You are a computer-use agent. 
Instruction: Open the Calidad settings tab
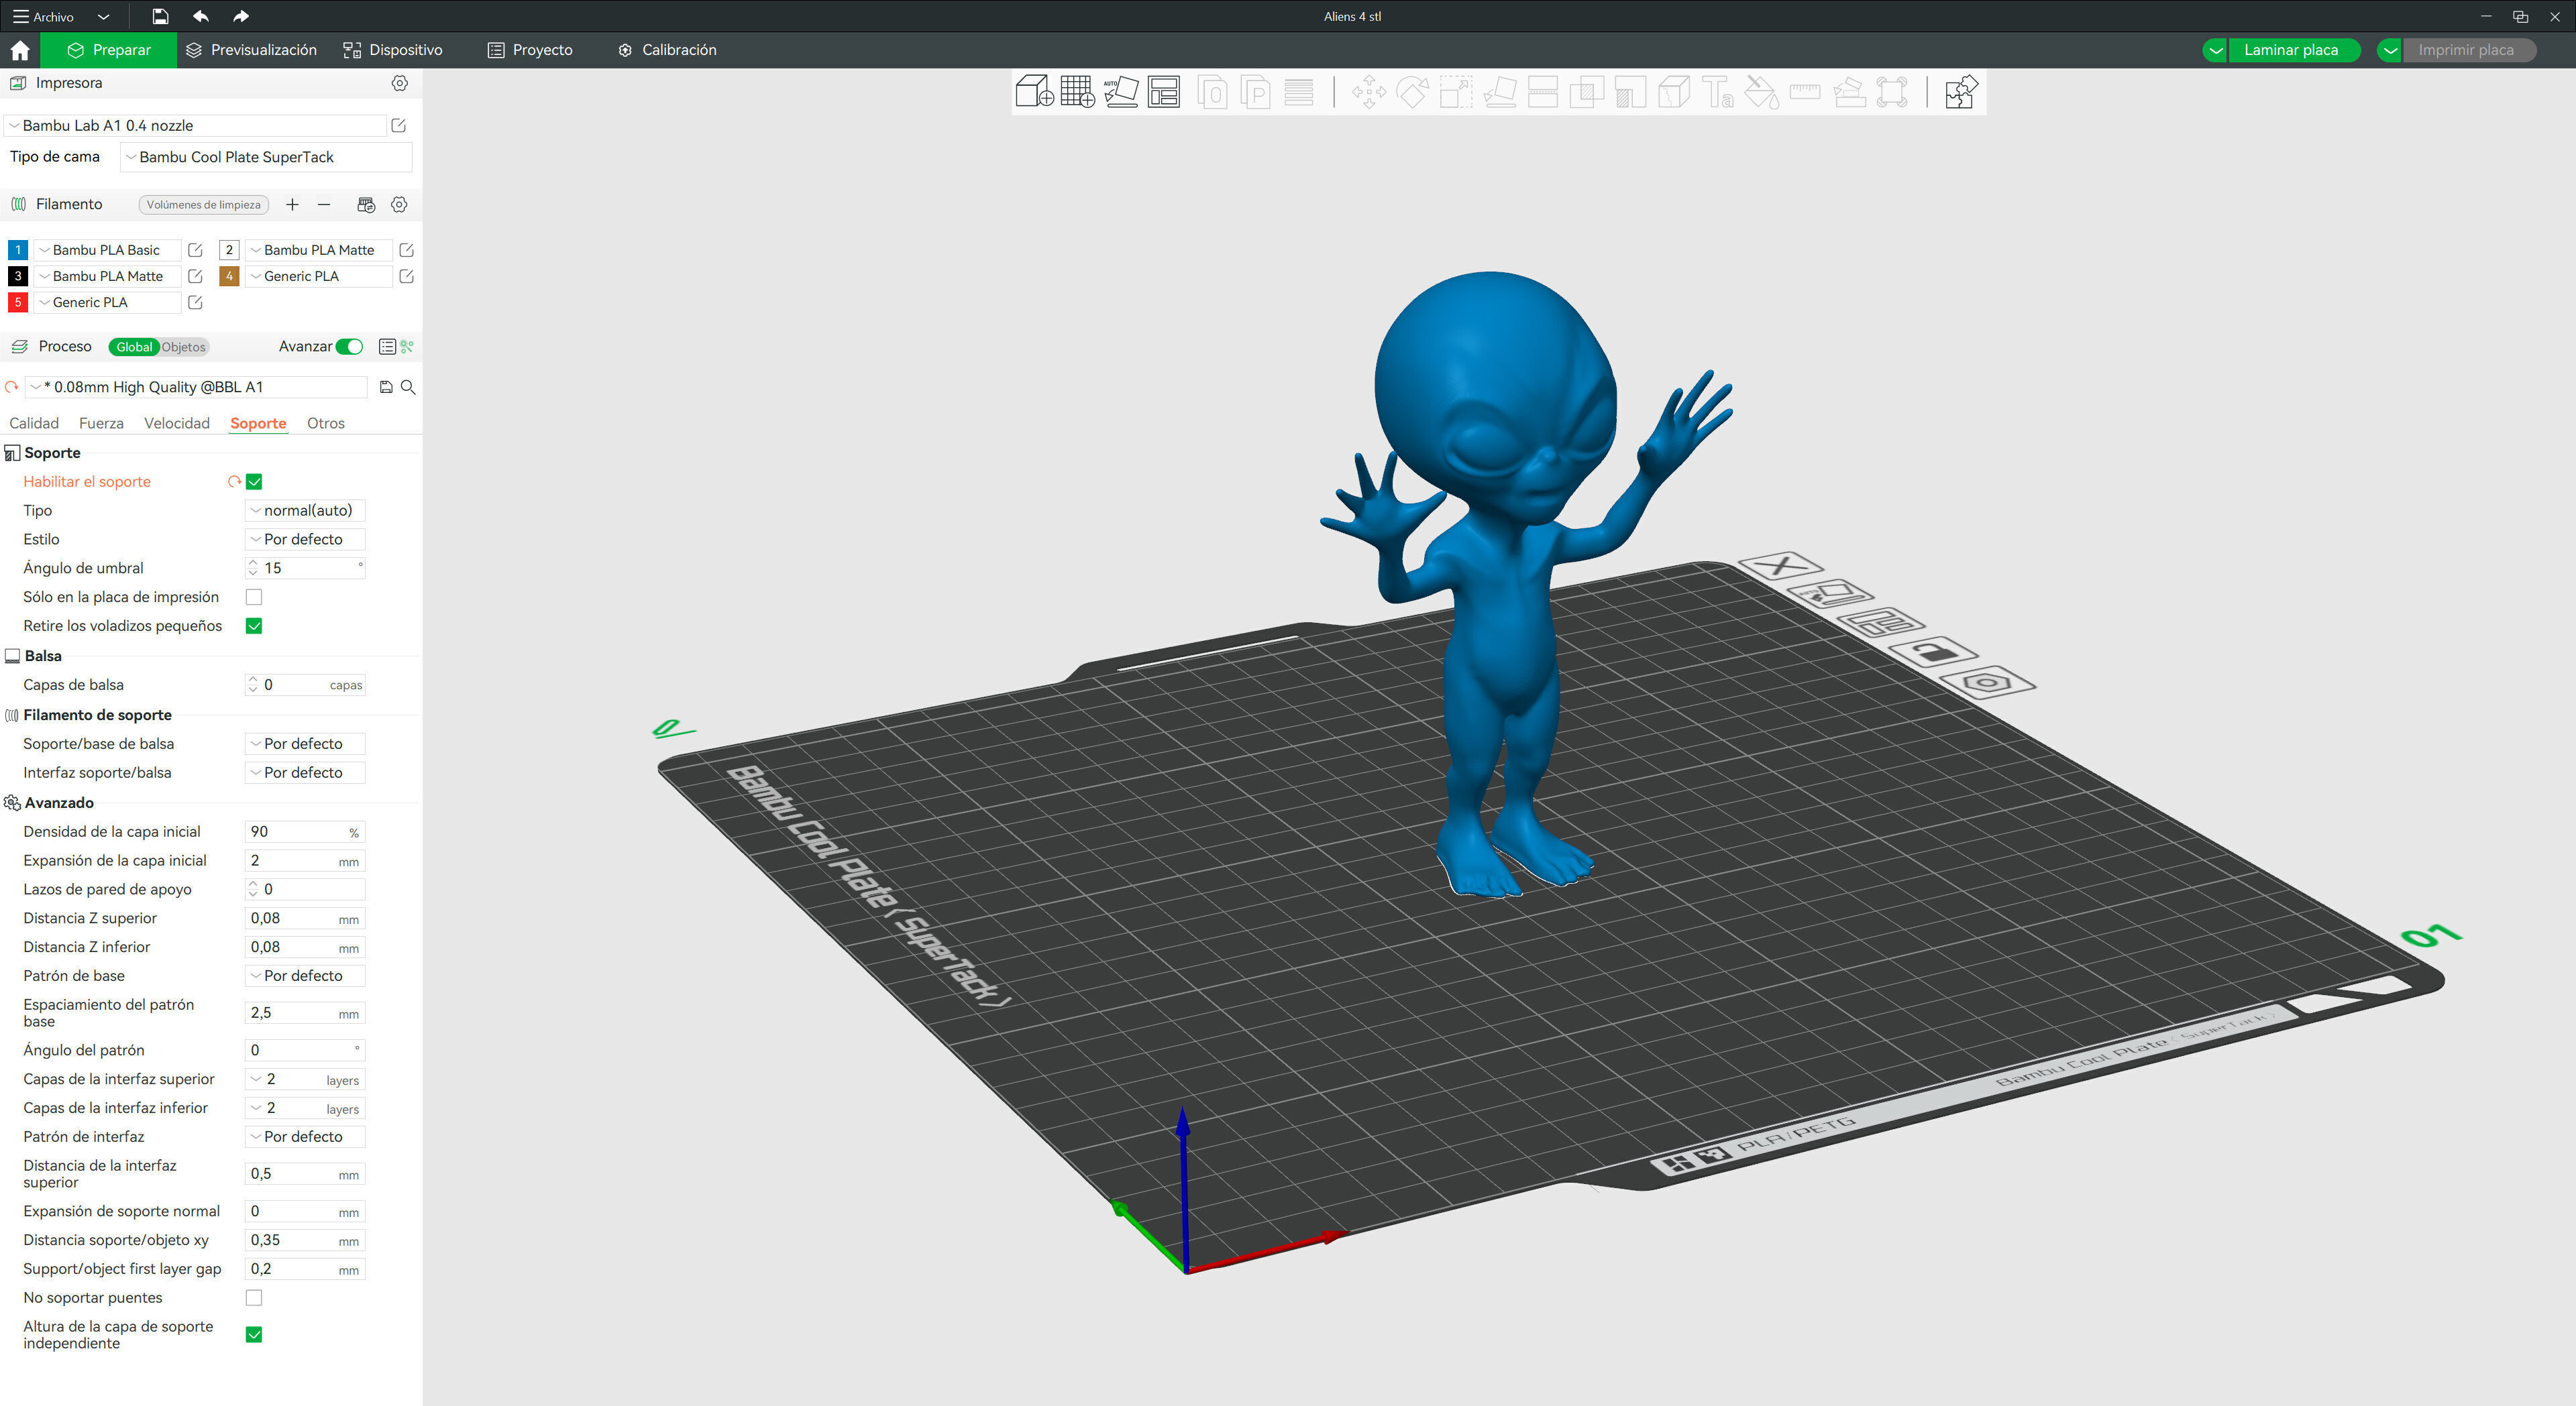click(x=34, y=422)
